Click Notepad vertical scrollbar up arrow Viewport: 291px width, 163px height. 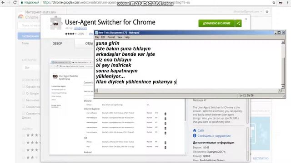(x=283, y=42)
